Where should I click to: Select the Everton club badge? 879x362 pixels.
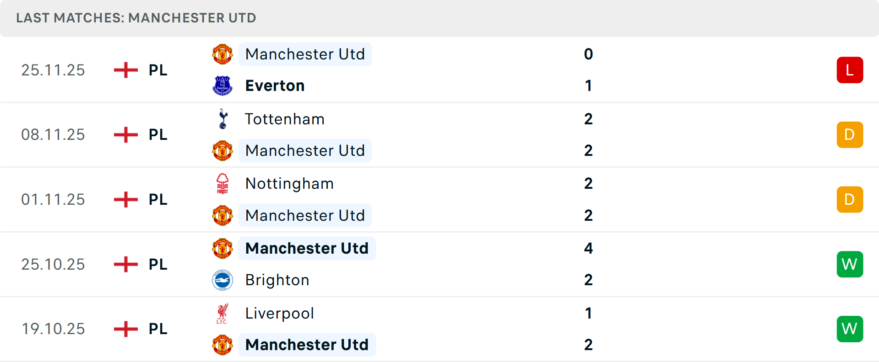222,85
